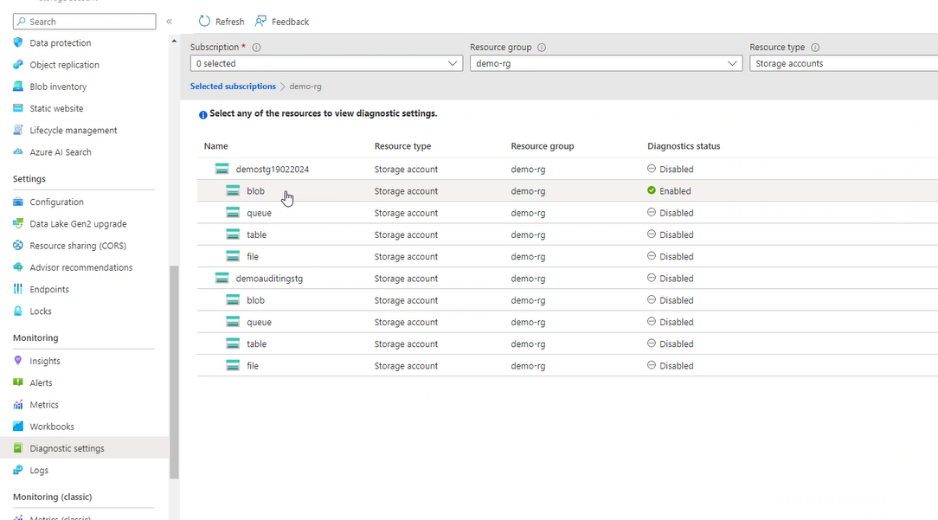Click the Refresh button
Image resolution: width=938 pixels, height=520 pixels.
tap(222, 22)
